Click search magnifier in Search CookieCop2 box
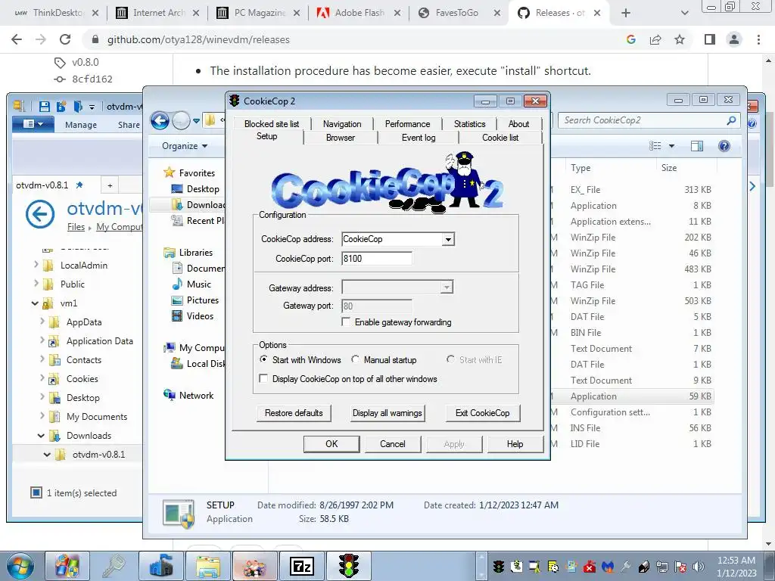The height and width of the screenshot is (581, 775). click(731, 120)
